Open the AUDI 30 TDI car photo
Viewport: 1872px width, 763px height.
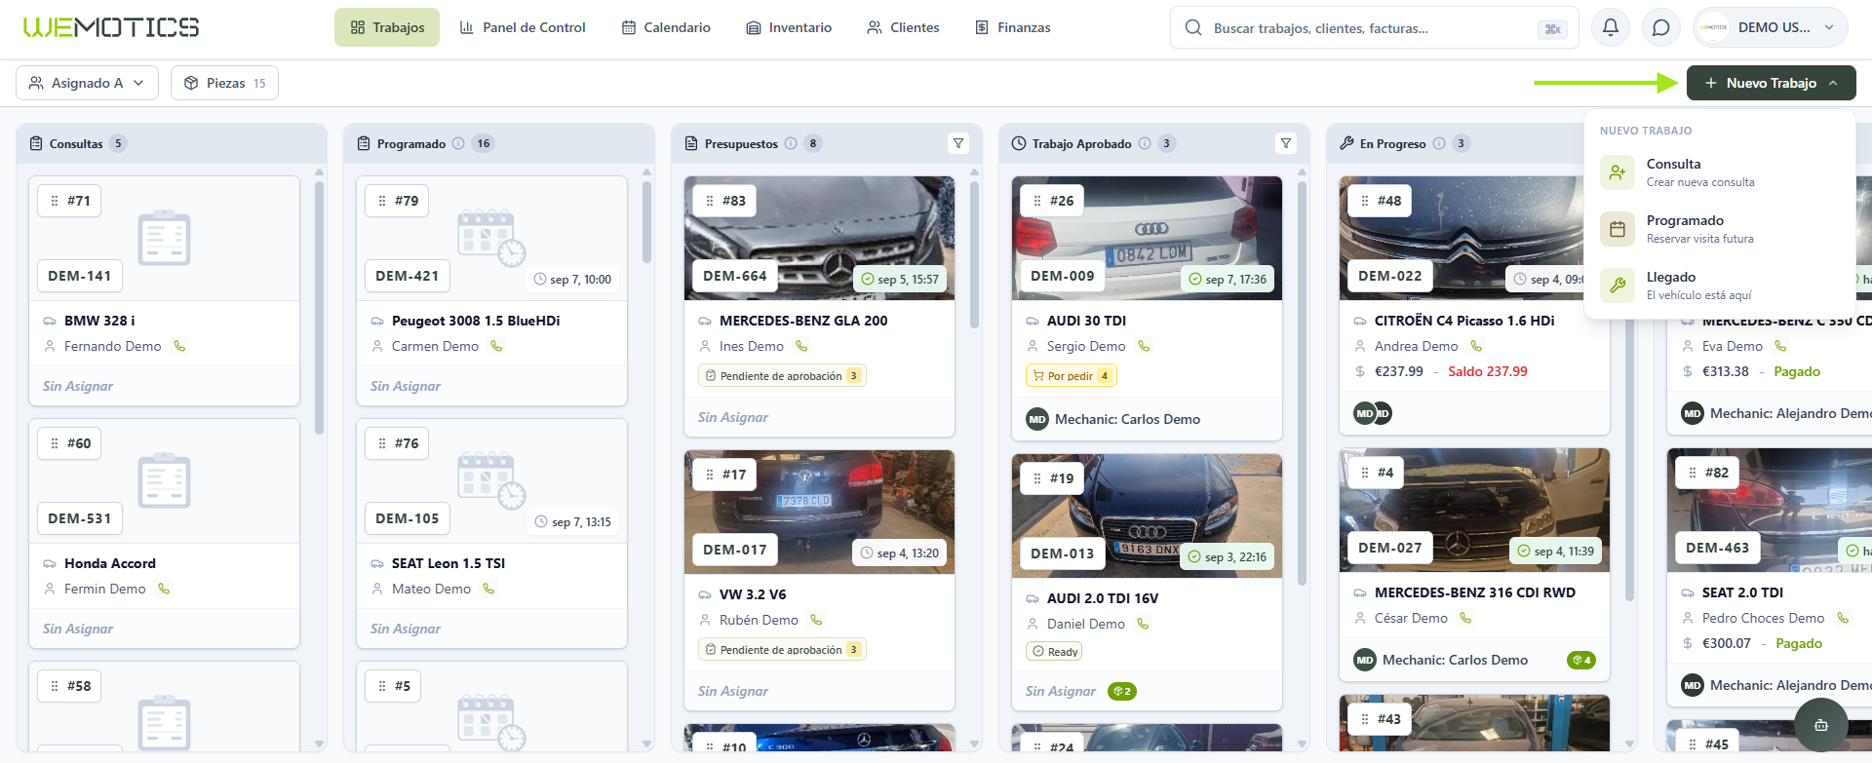click(x=1147, y=238)
